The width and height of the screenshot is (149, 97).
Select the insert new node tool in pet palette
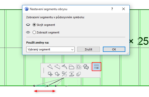click(x=50, y=67)
